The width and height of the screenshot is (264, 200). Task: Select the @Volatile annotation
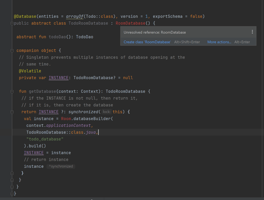(30, 71)
